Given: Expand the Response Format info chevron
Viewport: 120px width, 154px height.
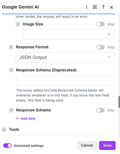Looking at the screenshot, I should click(x=11, y=47).
